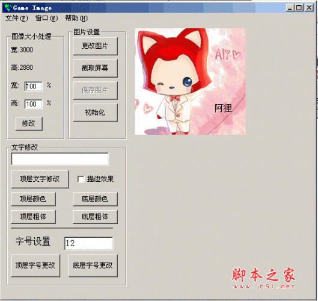Focus the 字号设置 field showing 12

coord(88,243)
